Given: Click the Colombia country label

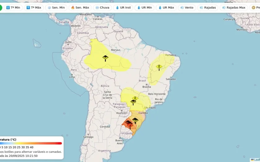Looking at the screenshot, I should point(83,33).
